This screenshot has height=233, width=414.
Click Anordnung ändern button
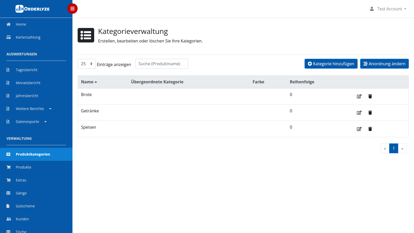[x=385, y=64]
